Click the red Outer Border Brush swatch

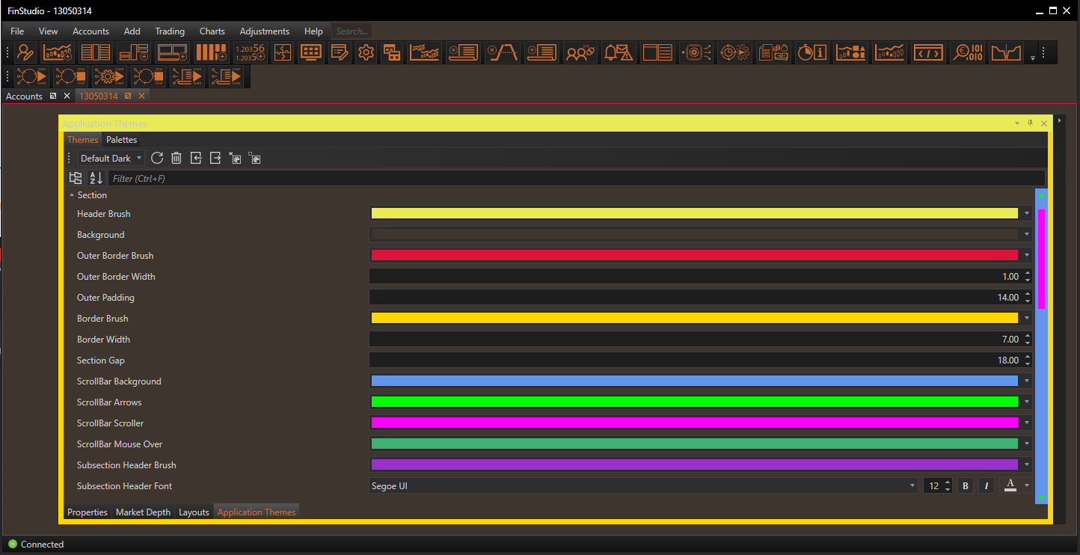[694, 255]
